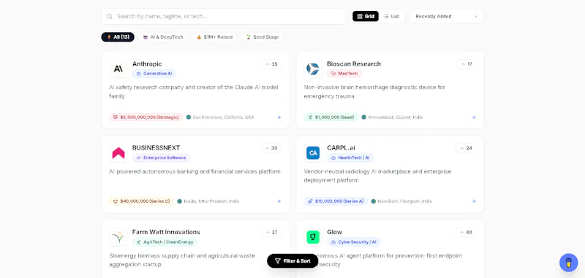Click the blue coffee cup floating icon

pyautogui.click(x=568, y=263)
